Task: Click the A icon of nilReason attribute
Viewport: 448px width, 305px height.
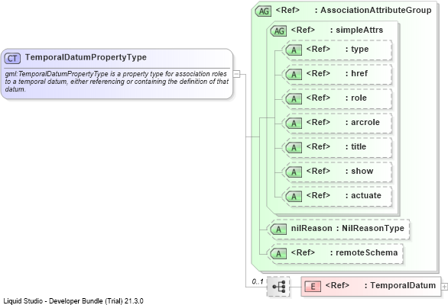Action: click(x=278, y=230)
